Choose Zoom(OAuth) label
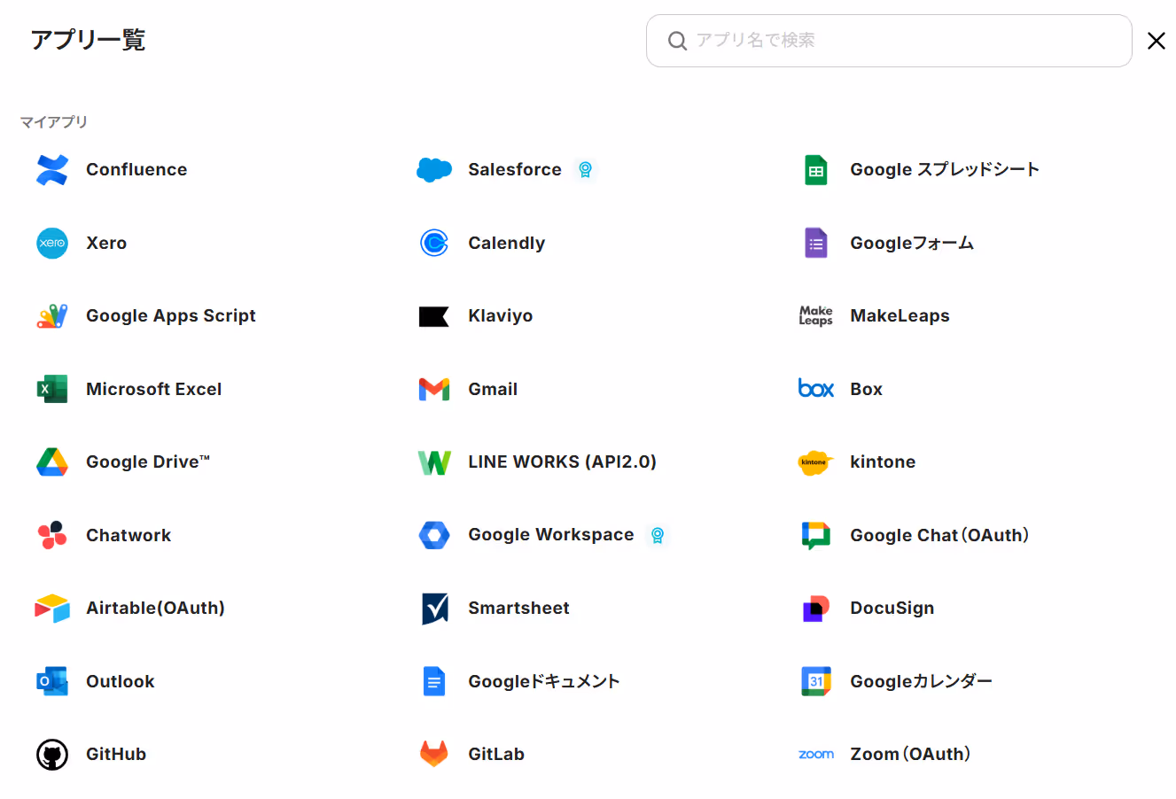The width and height of the screenshot is (1176, 799). 910,755
